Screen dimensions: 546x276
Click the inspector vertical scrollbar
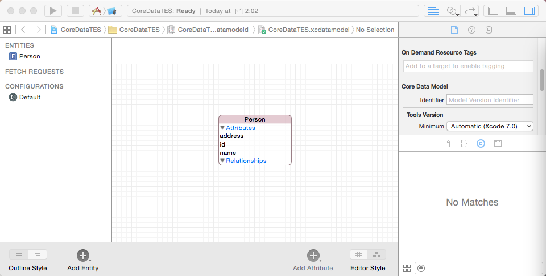(x=542, y=80)
